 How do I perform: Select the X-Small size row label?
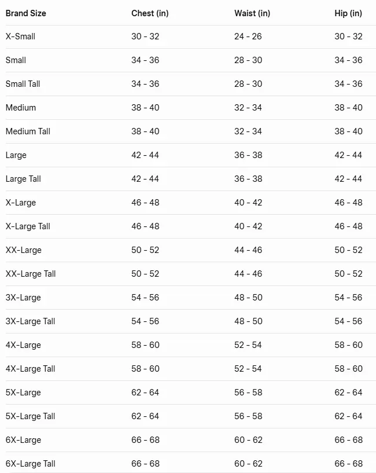(20, 36)
